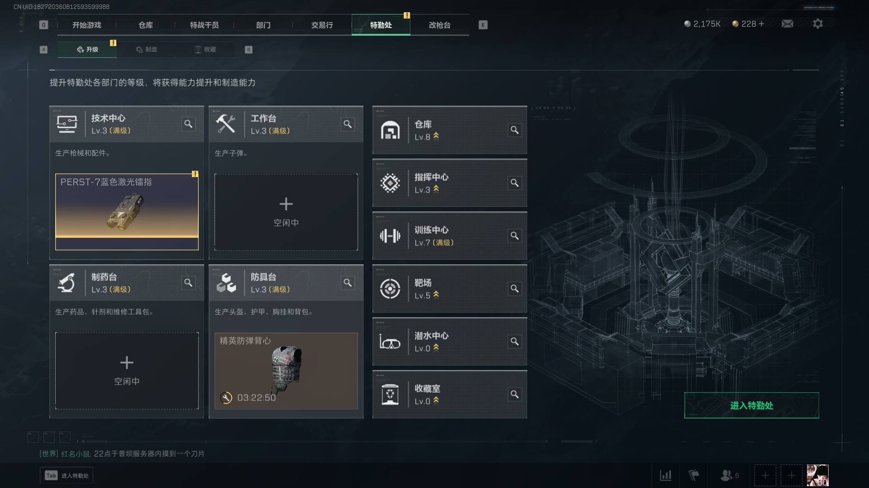The height and width of the screenshot is (488, 869).
Task: Open the 交易行 tab
Action: click(x=322, y=25)
